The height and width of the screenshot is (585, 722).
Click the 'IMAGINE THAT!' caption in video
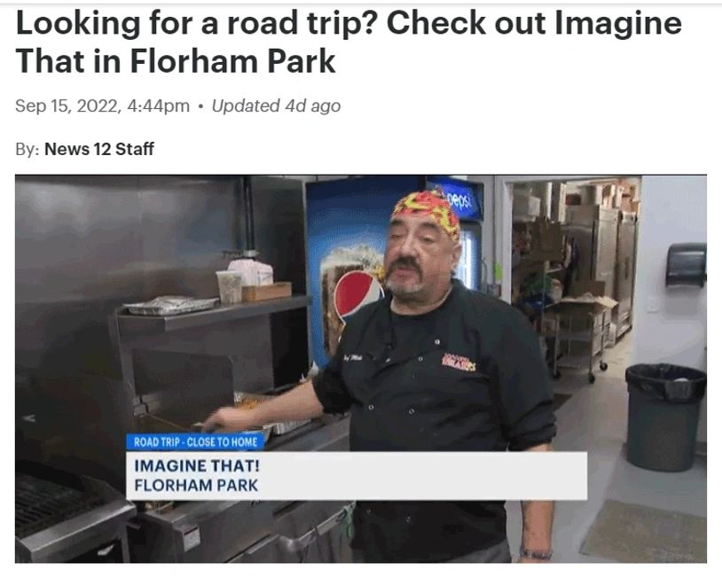pos(197,466)
